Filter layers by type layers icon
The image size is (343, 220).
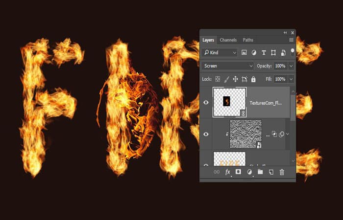click(264, 52)
